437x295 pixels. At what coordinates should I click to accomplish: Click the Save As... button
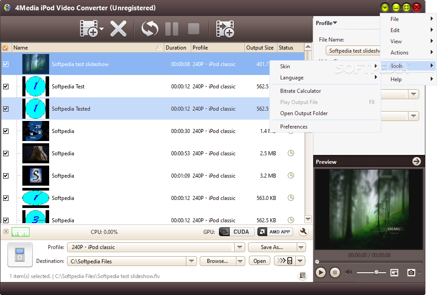click(272, 247)
